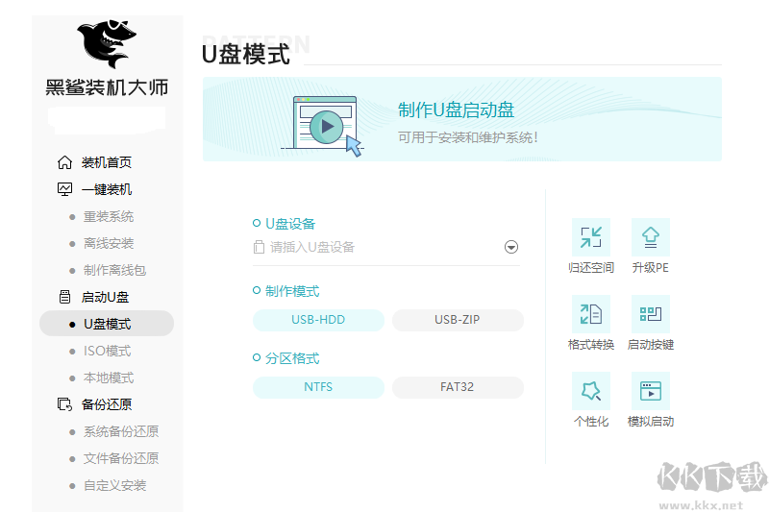Open the U盘设备 dropdown arrow

coord(511,247)
